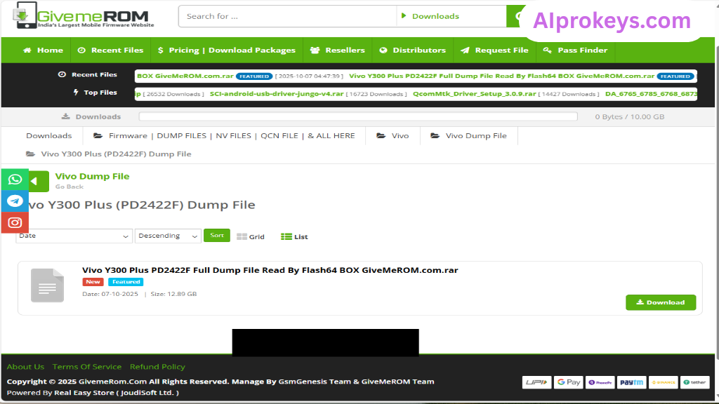Screen dimensions: 719x404
Task: Click '0 Bytes / 10.00 GB' quota text
Action: [x=630, y=117]
